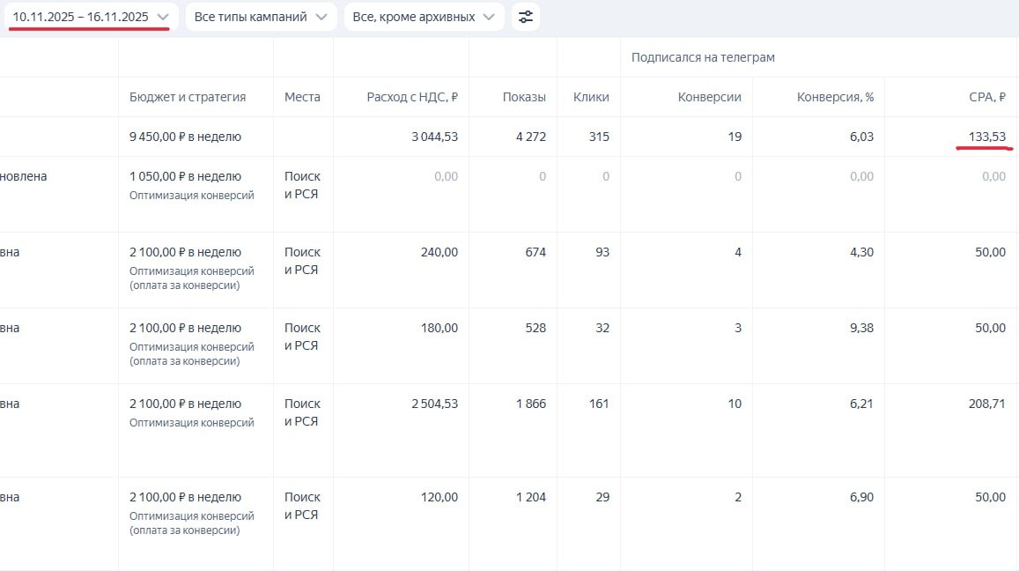Expand the 'Все типы кампаний' dropdown

click(261, 17)
